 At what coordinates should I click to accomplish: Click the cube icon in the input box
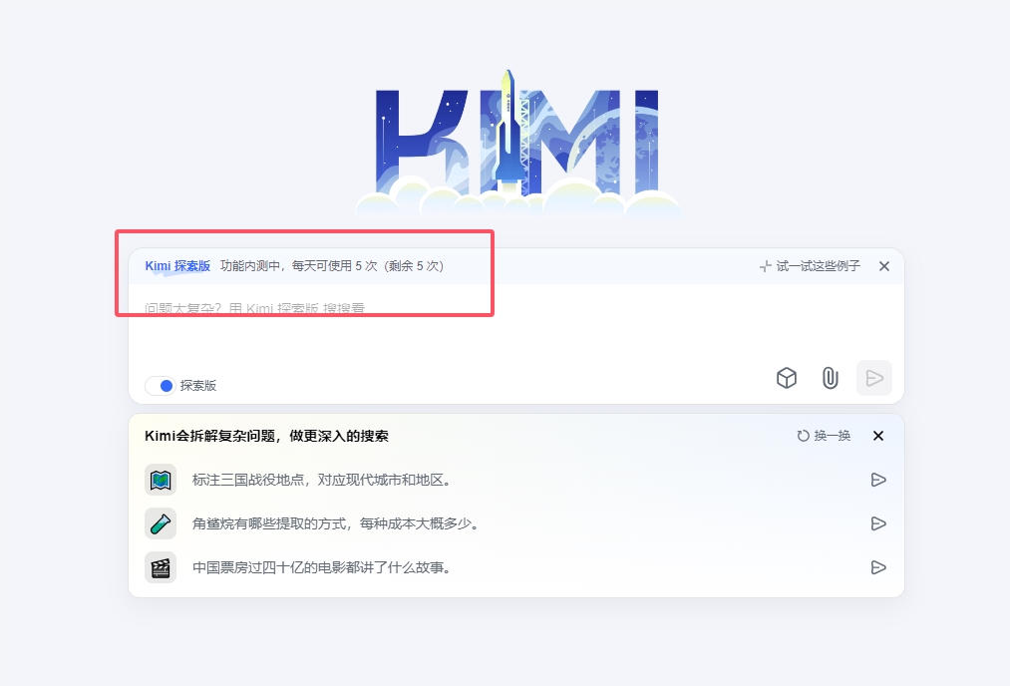[x=787, y=378]
